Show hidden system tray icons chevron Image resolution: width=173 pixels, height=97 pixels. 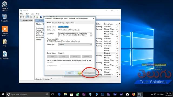pos(152,94)
